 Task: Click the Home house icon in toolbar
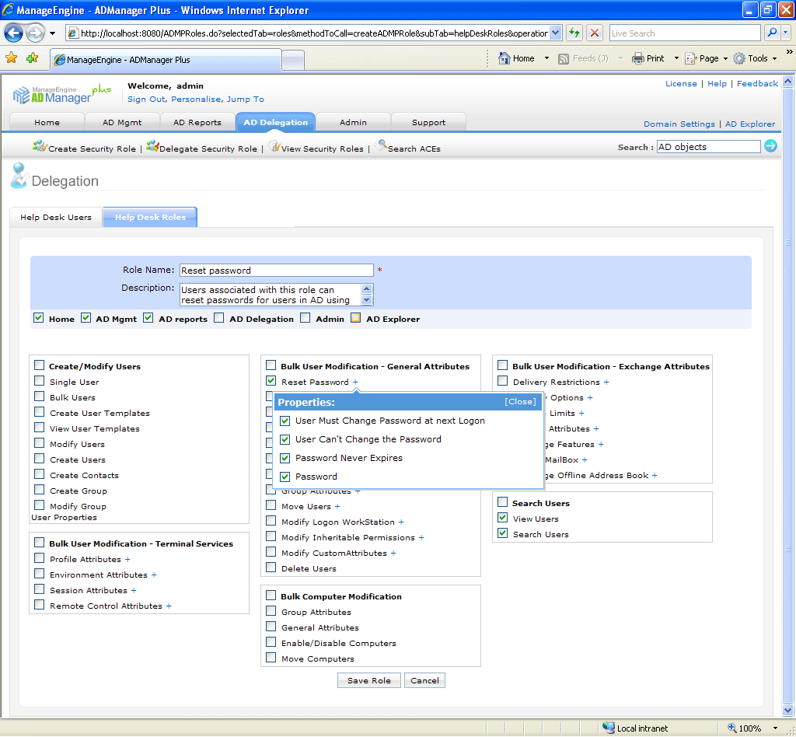[x=504, y=58]
